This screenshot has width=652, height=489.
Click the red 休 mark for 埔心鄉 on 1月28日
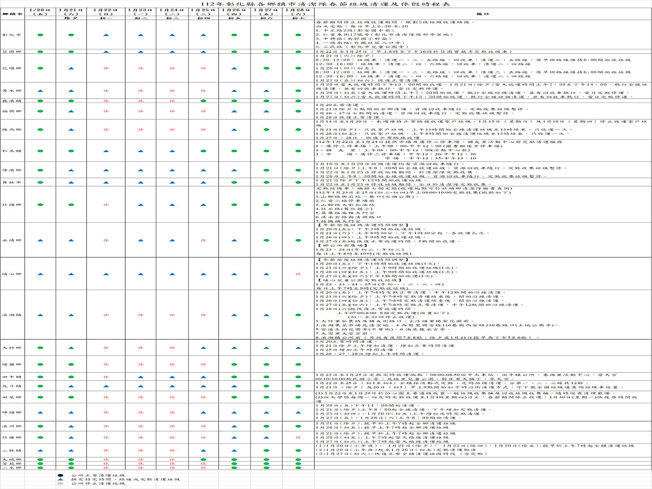click(298, 274)
